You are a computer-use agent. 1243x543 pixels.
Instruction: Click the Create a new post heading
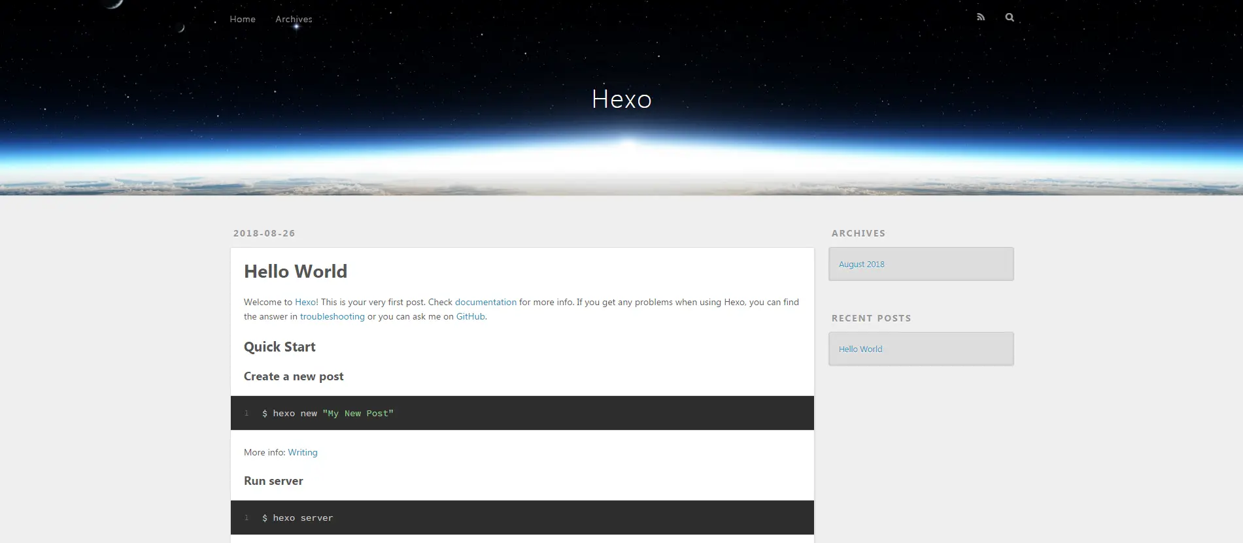pos(294,376)
